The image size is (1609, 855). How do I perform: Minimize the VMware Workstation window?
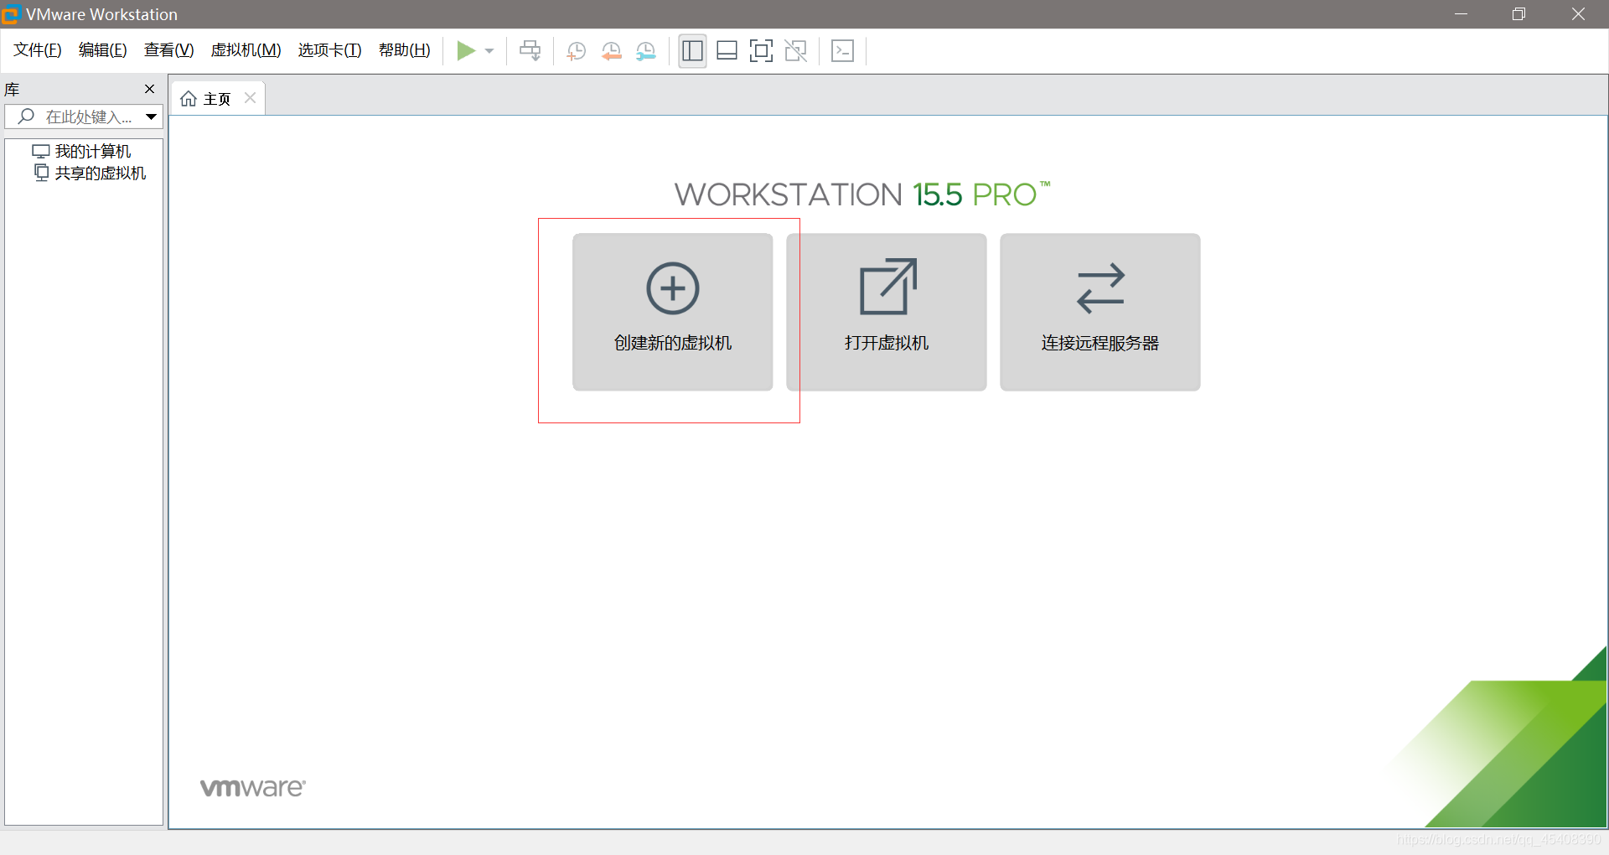[x=1461, y=14]
